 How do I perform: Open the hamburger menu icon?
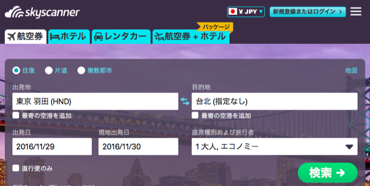click(356, 11)
